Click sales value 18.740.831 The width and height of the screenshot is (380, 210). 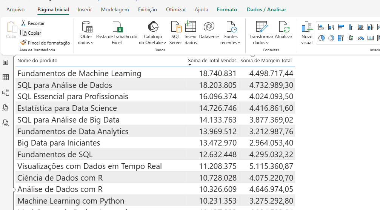coord(218,74)
